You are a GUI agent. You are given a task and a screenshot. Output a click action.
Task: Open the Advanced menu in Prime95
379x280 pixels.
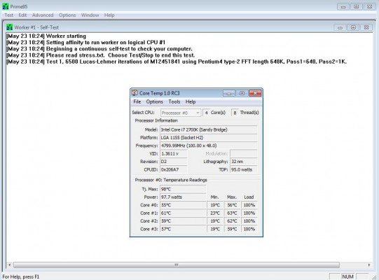pyautogui.click(x=43, y=15)
